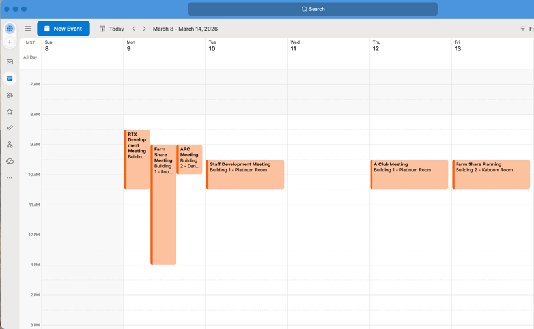Open the Favorites star icon

point(10,111)
